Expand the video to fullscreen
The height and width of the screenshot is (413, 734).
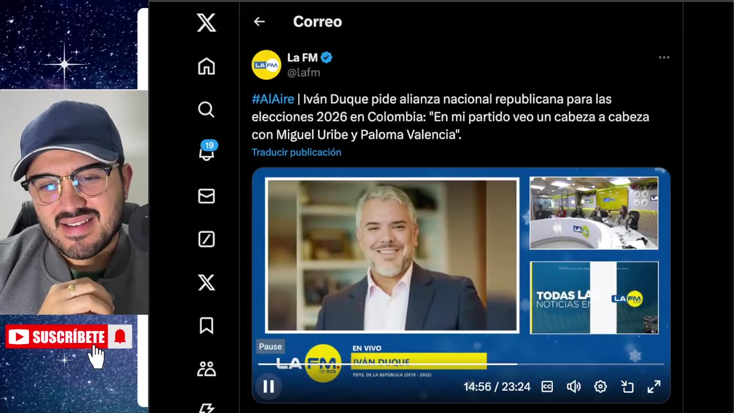click(x=654, y=387)
